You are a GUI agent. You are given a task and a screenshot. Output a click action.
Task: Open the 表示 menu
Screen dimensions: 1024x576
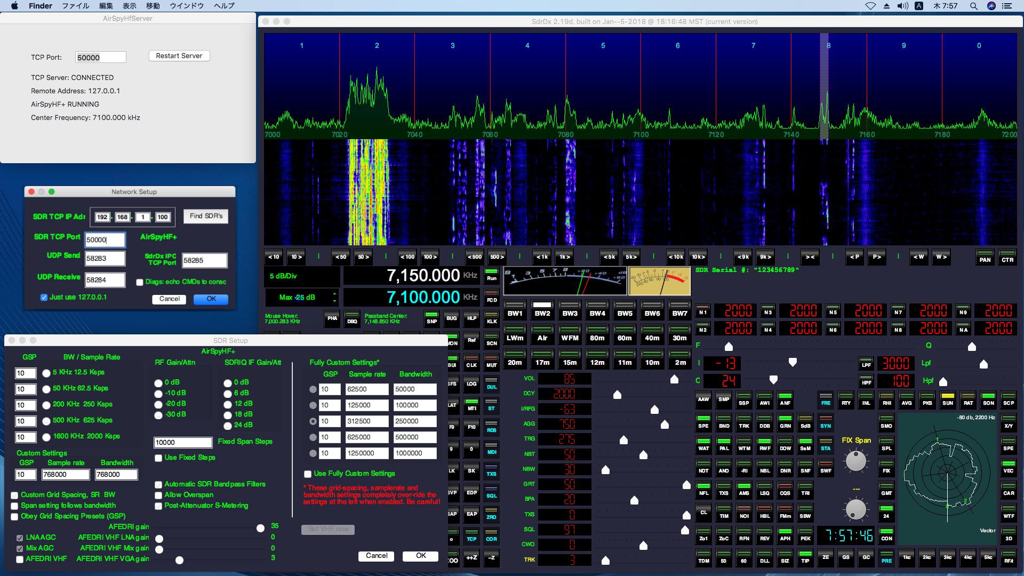coord(130,6)
